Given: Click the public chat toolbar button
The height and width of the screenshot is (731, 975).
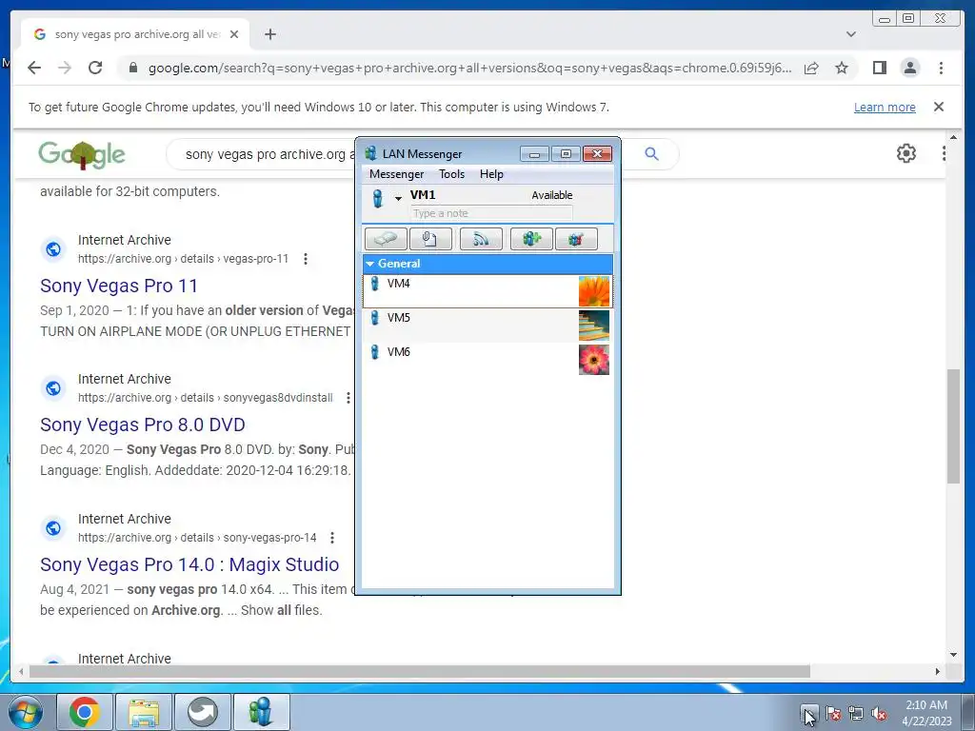Looking at the screenshot, I should pos(576,239).
